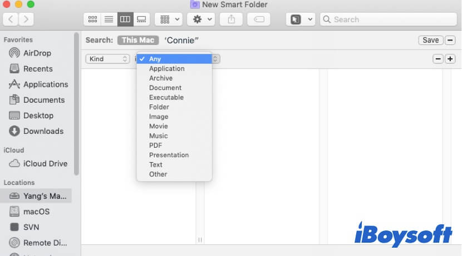Open AirDrop in the sidebar

(x=37, y=53)
